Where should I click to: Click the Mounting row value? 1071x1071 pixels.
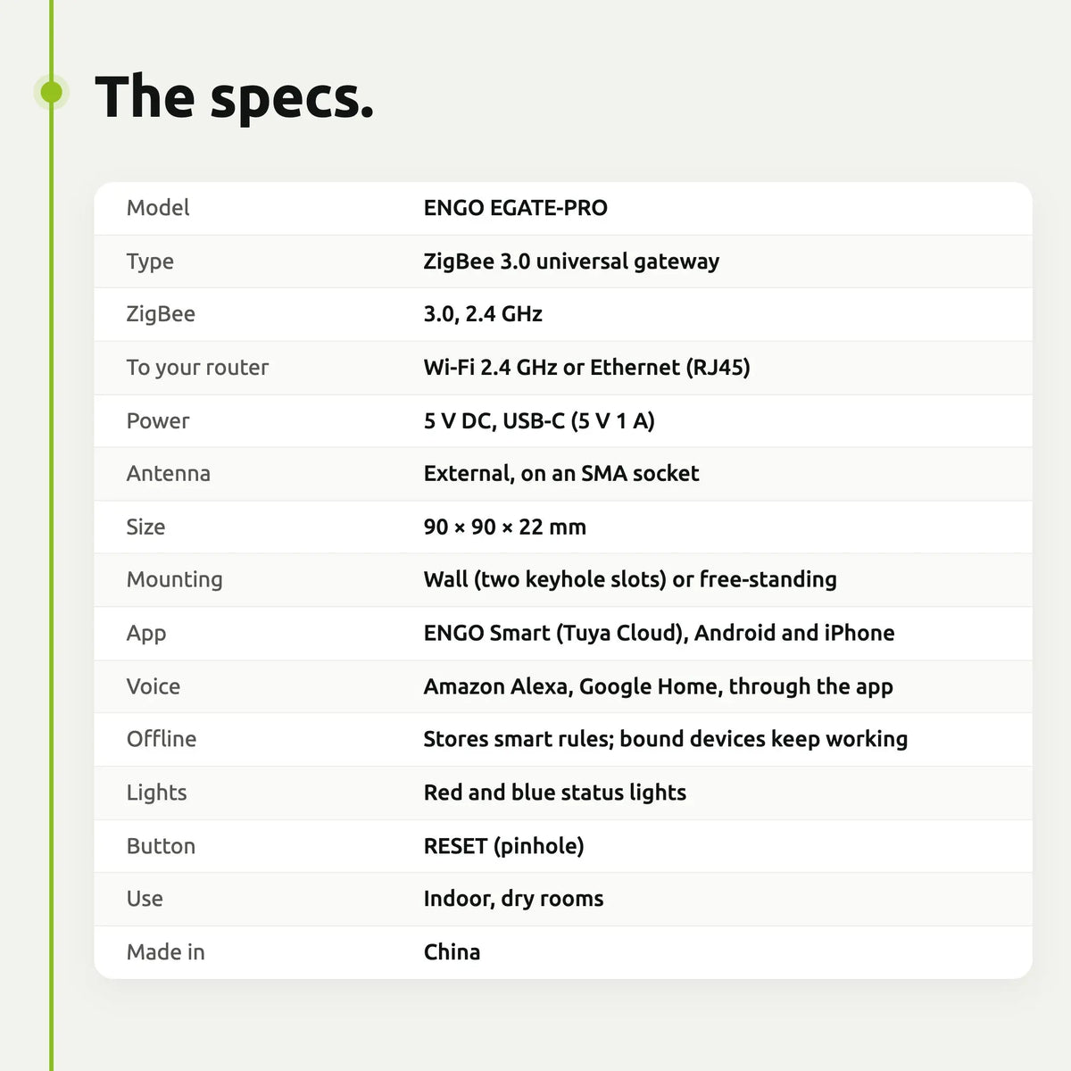(630, 580)
